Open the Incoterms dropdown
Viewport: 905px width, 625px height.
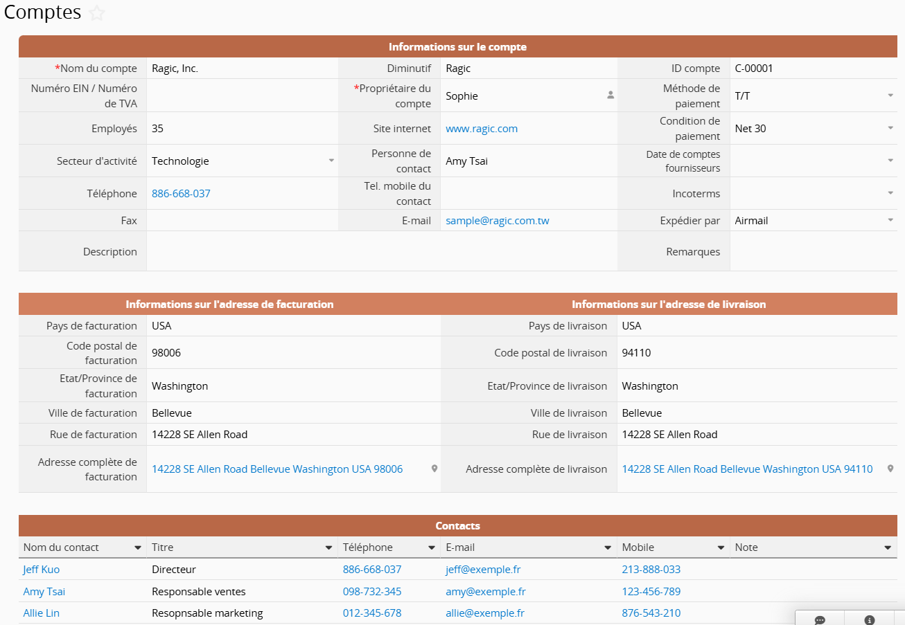click(x=890, y=194)
